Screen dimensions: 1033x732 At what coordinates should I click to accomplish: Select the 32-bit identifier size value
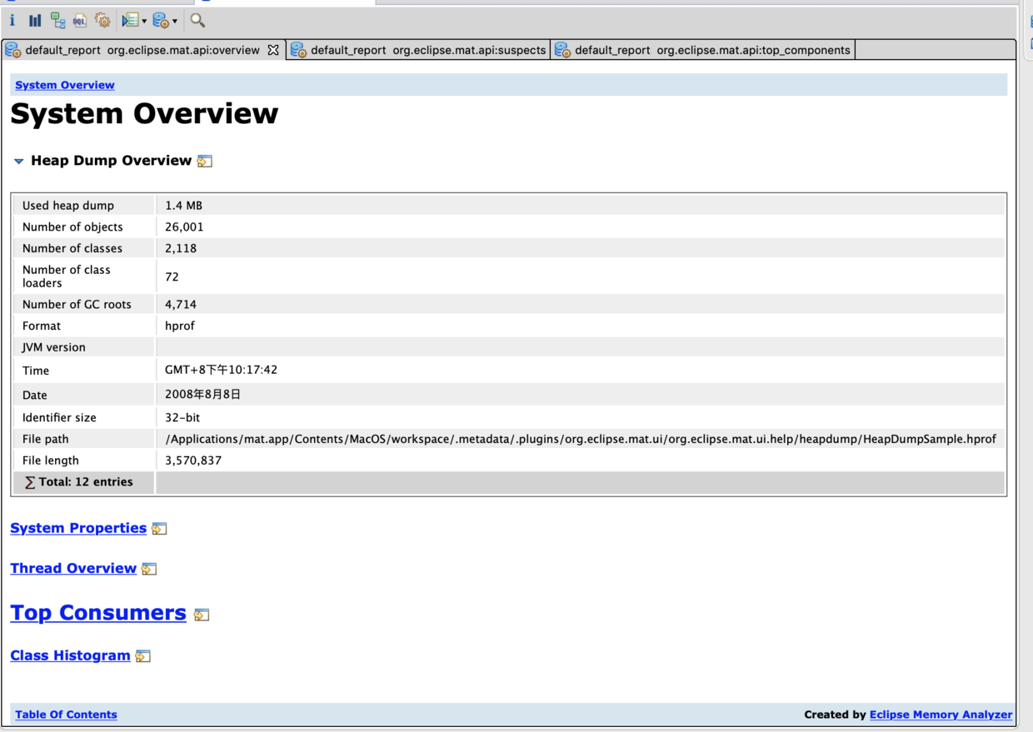click(x=182, y=417)
